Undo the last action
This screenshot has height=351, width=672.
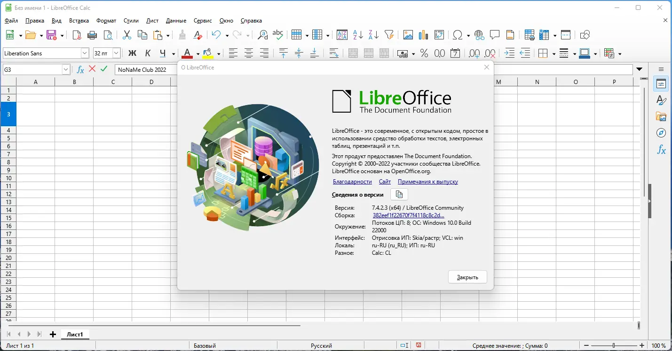pyautogui.click(x=216, y=35)
